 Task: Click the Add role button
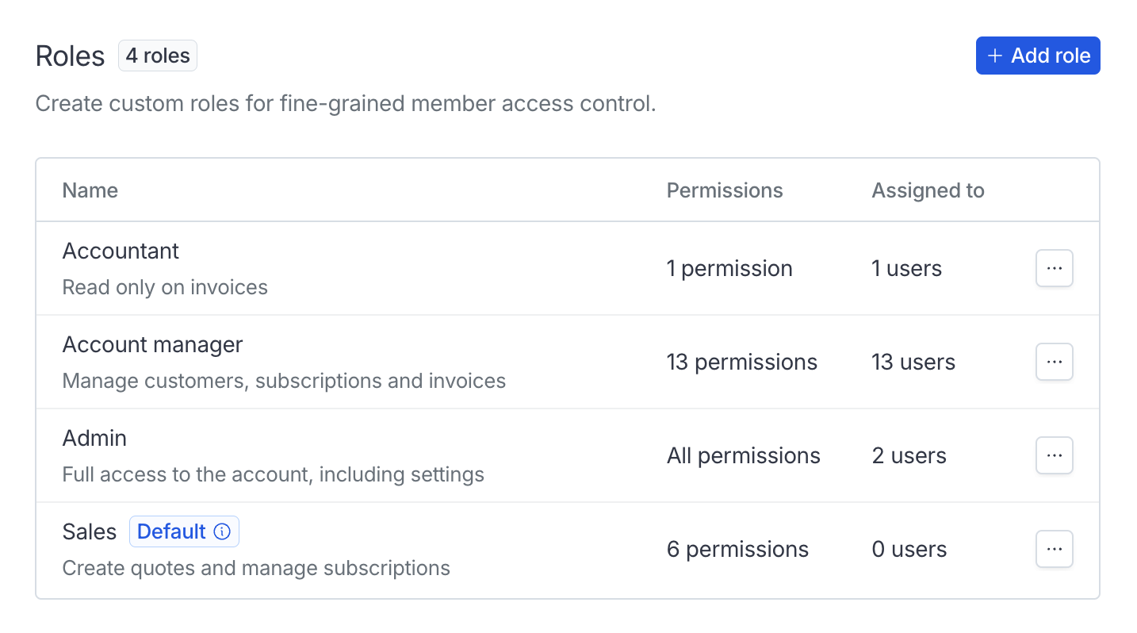(1037, 56)
